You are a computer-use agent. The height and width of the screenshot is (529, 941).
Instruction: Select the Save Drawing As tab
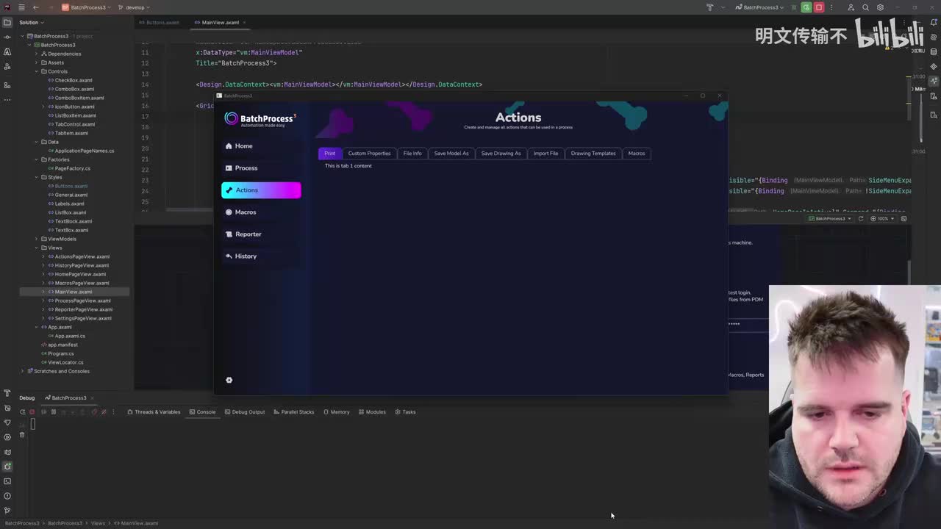[x=501, y=154]
